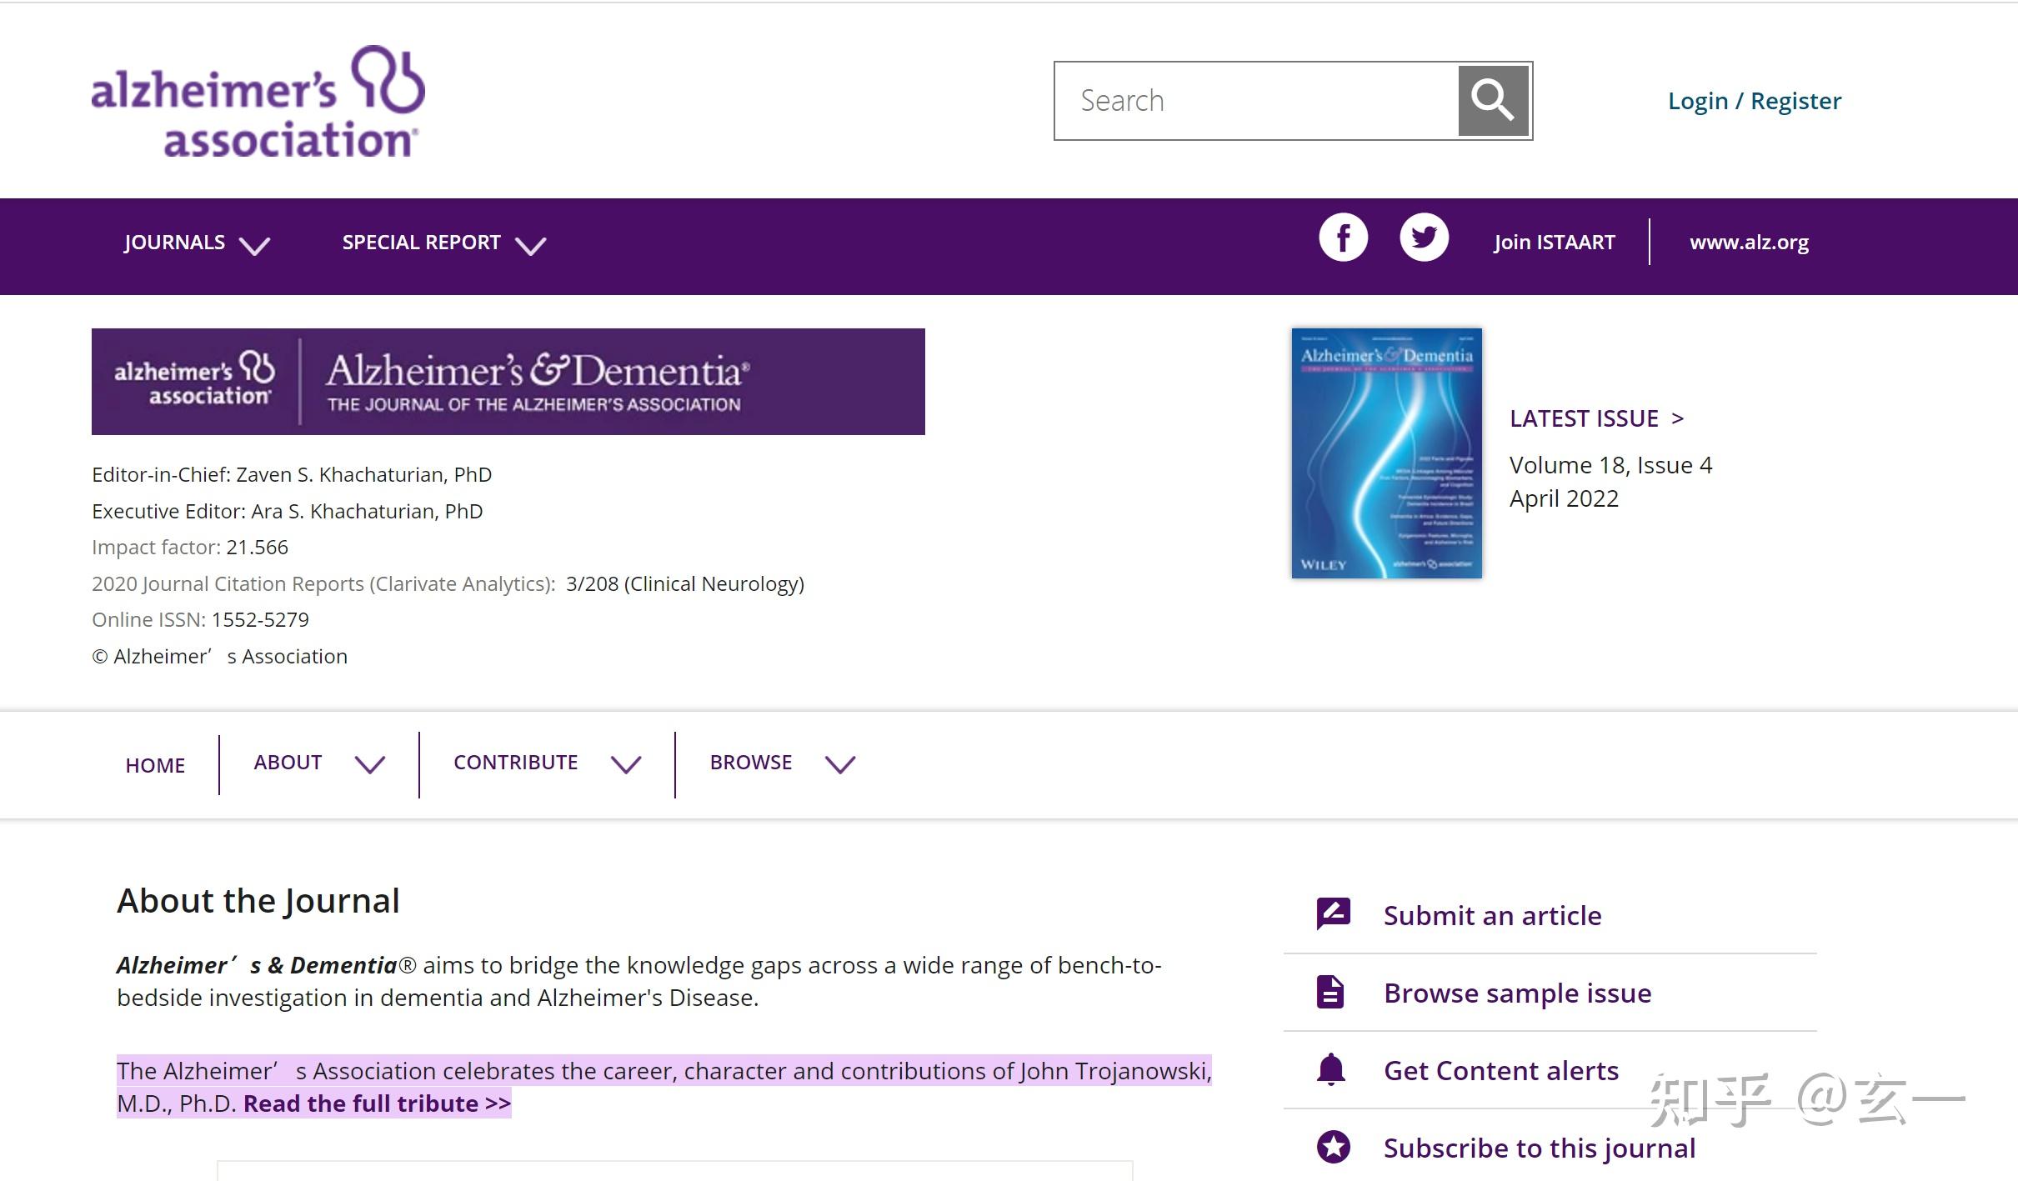Expand the CONTRIBUTE menu chevron
Image resolution: width=2018 pixels, height=1181 pixels.
click(x=625, y=763)
